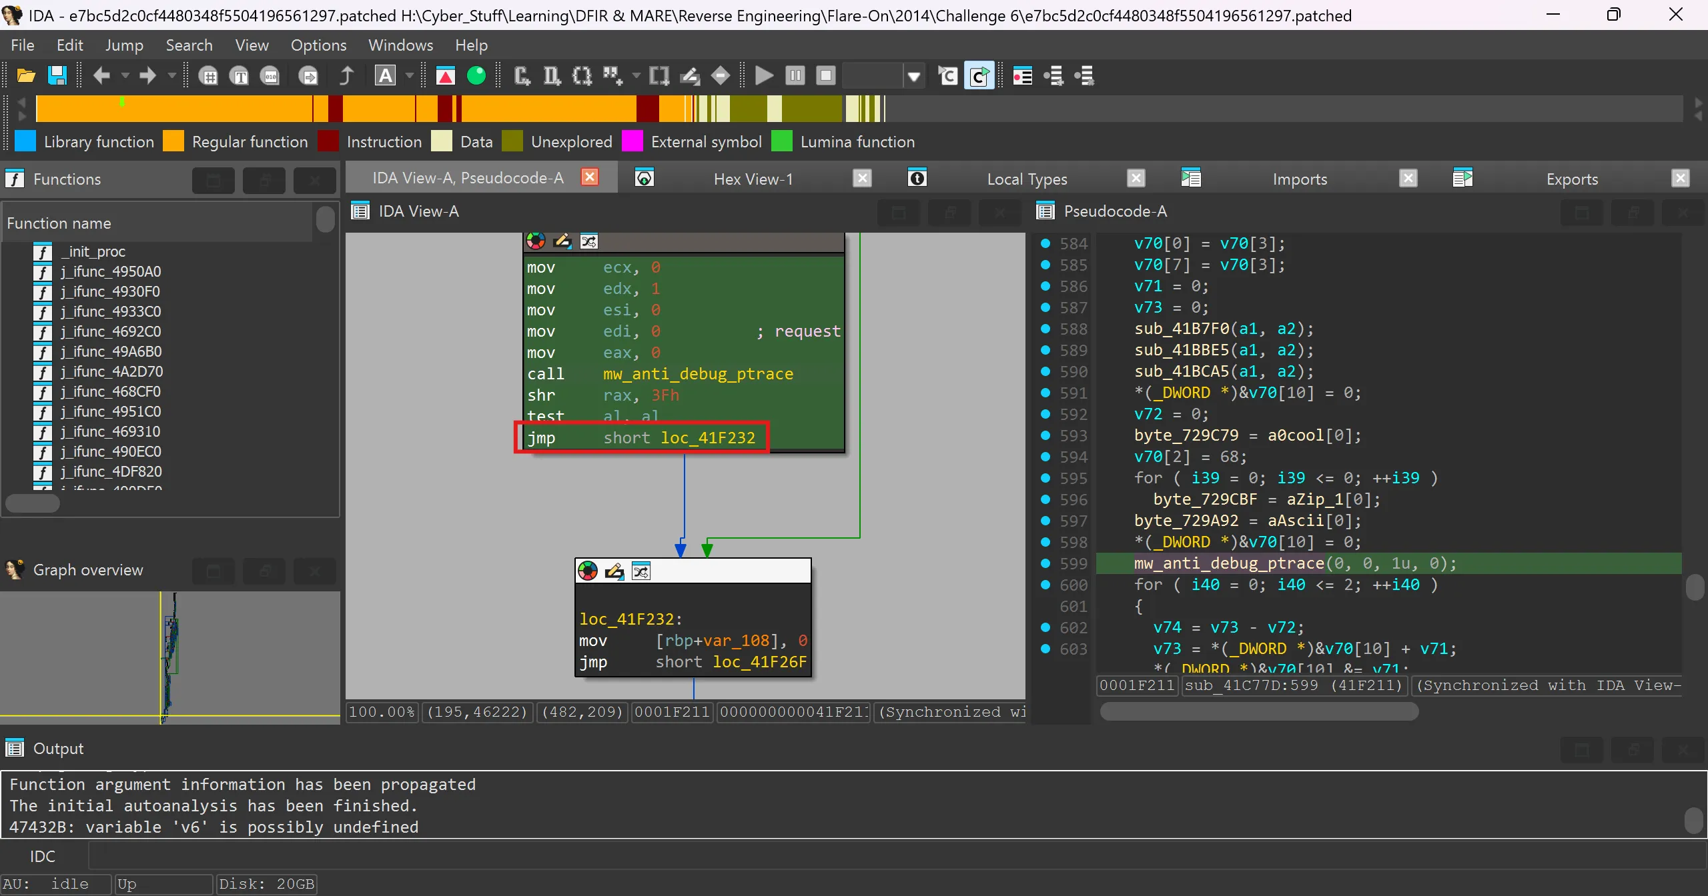This screenshot has width=1708, height=896.
Task: Click the green circle toolbar icon
Action: tap(476, 76)
